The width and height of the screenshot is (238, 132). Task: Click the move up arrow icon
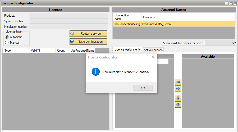point(178,98)
